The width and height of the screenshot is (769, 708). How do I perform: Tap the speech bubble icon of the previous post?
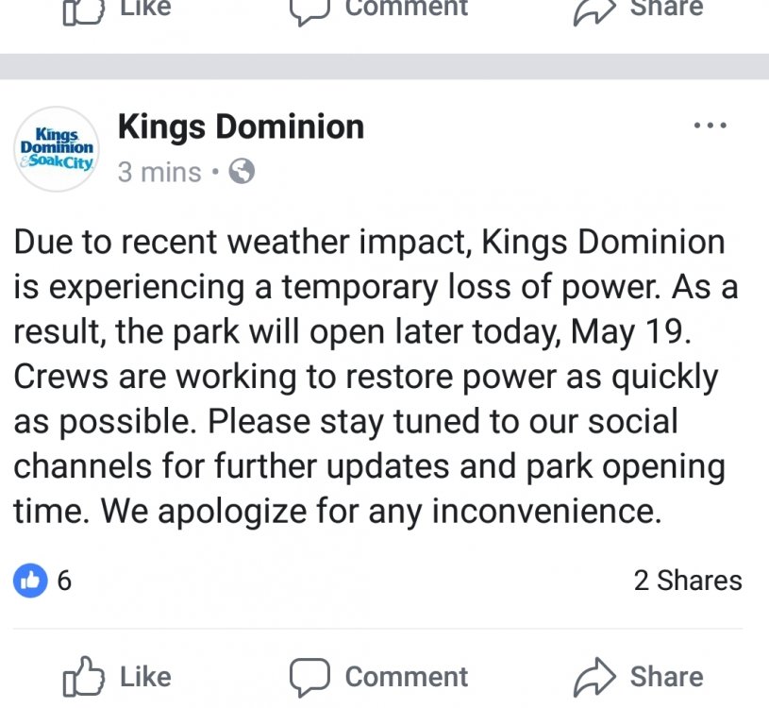pyautogui.click(x=309, y=9)
